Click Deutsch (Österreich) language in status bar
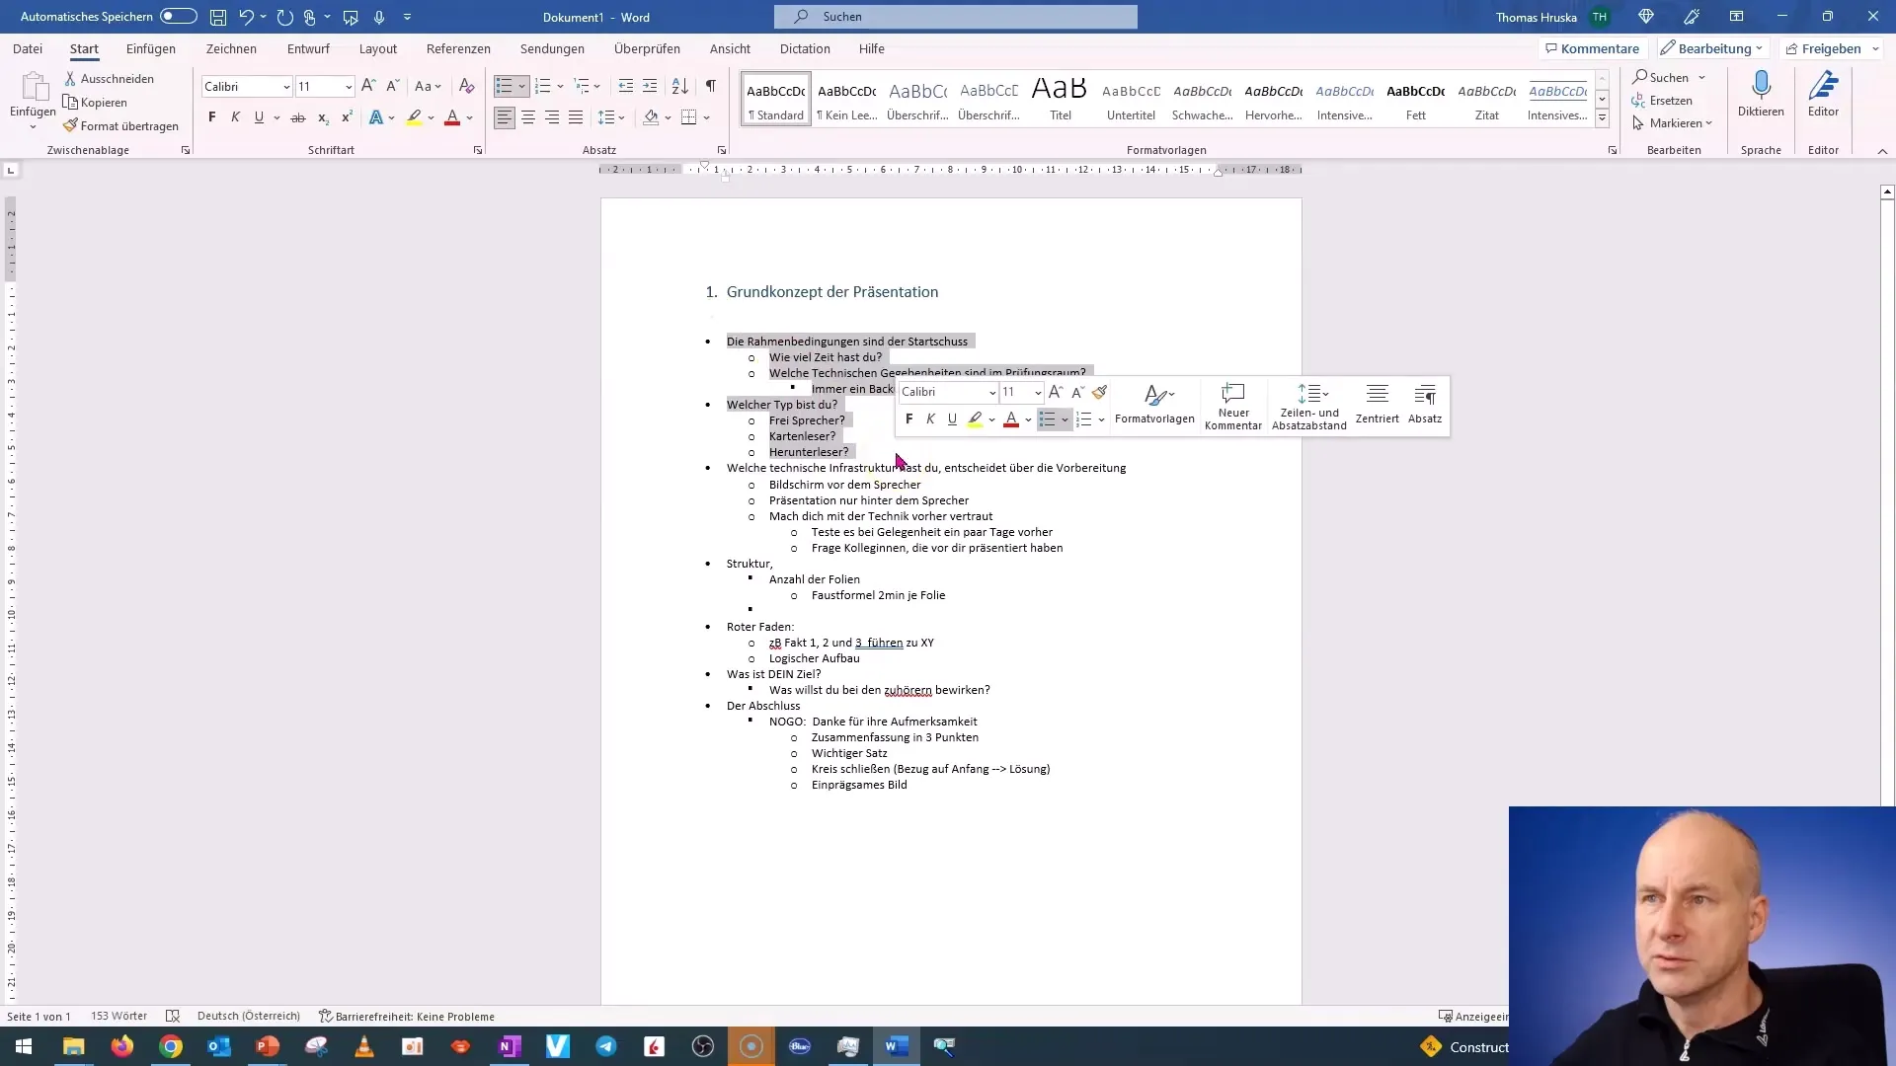The height and width of the screenshot is (1066, 1896). [x=248, y=1016]
